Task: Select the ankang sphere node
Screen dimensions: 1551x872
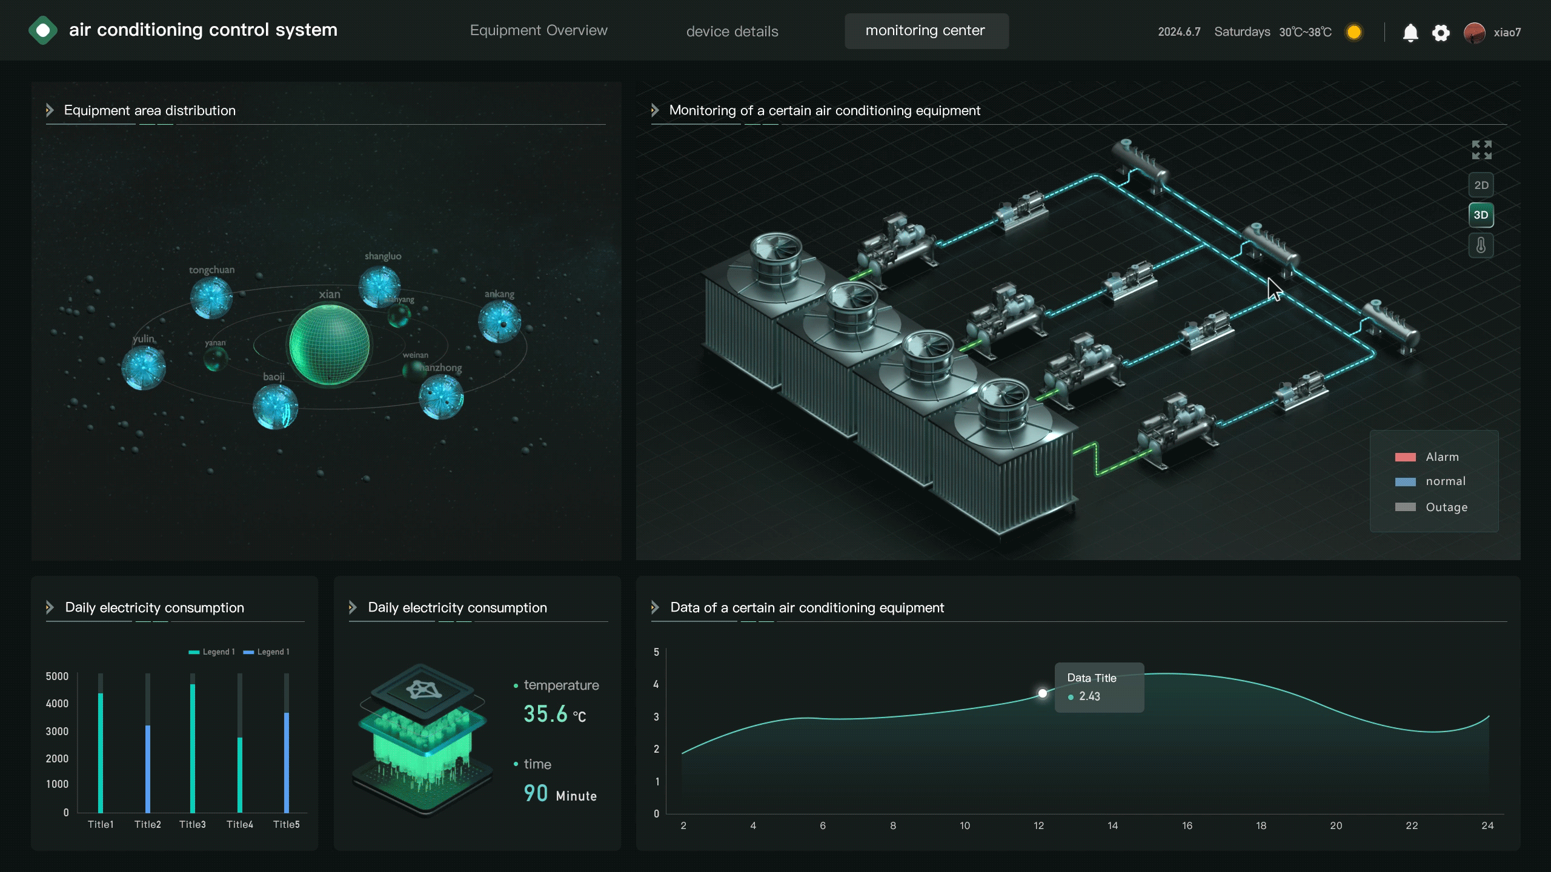Action: [500, 322]
